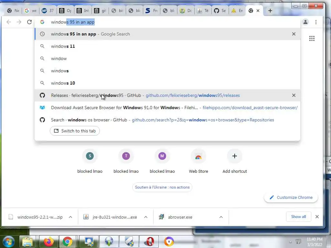
Task: Switch to the 'bit' tab
Action: pos(117,11)
